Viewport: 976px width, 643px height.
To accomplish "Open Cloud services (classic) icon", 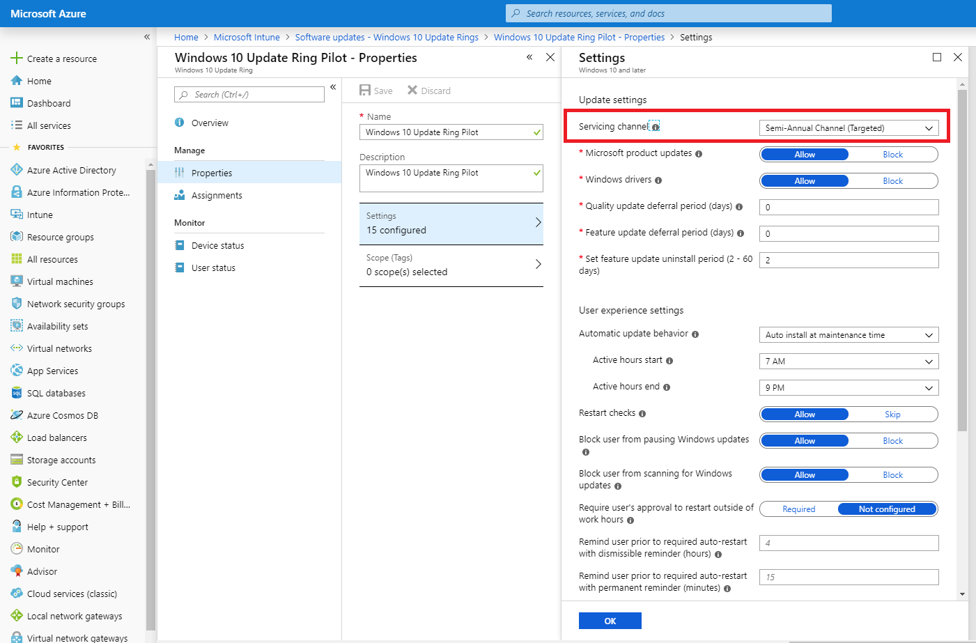I will coord(17,594).
